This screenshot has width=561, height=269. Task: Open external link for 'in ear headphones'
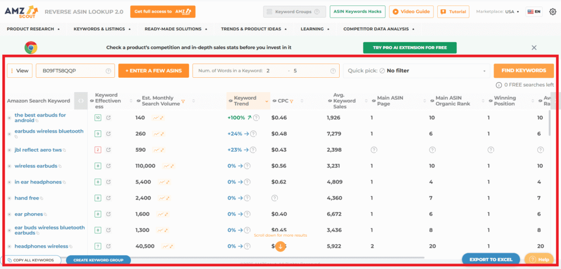point(108,182)
